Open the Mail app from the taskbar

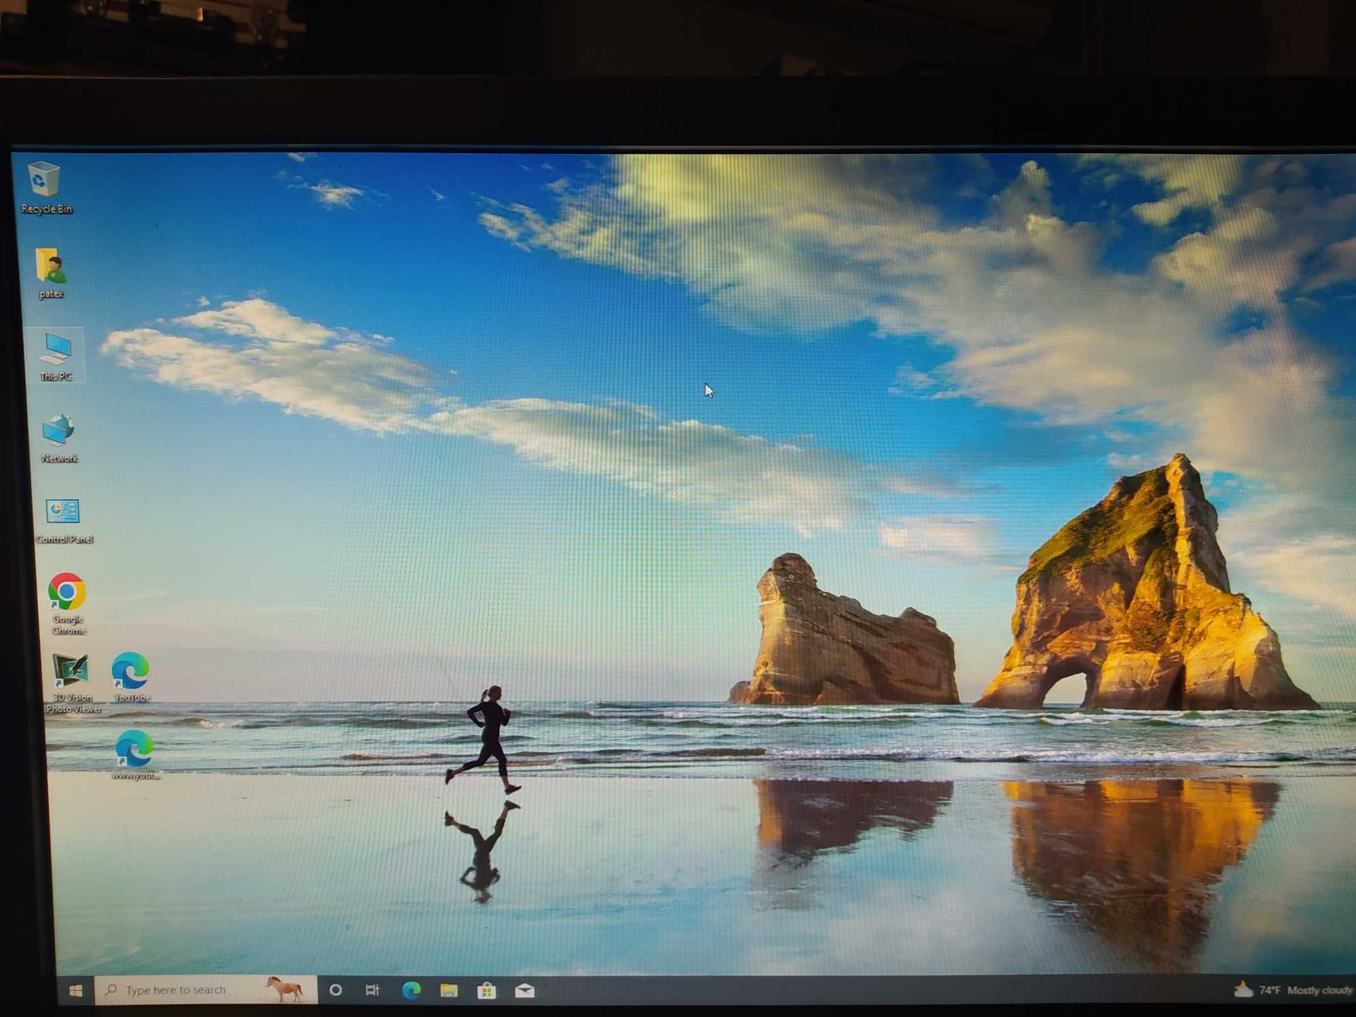point(525,991)
